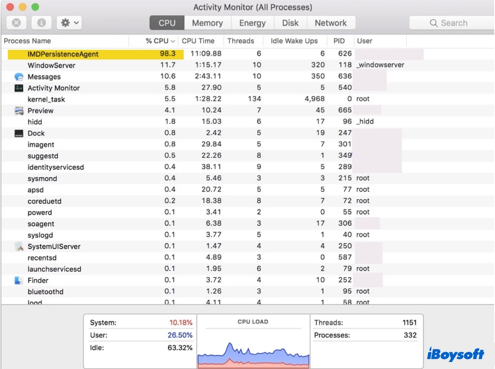The image size is (495, 369).
Task: Click the Finder icon in process list
Action: [19, 280]
